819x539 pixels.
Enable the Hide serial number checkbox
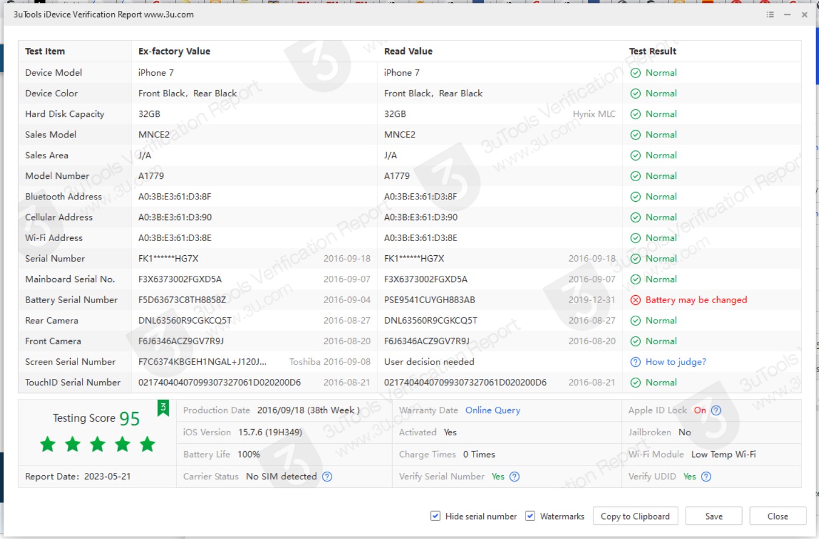click(435, 516)
